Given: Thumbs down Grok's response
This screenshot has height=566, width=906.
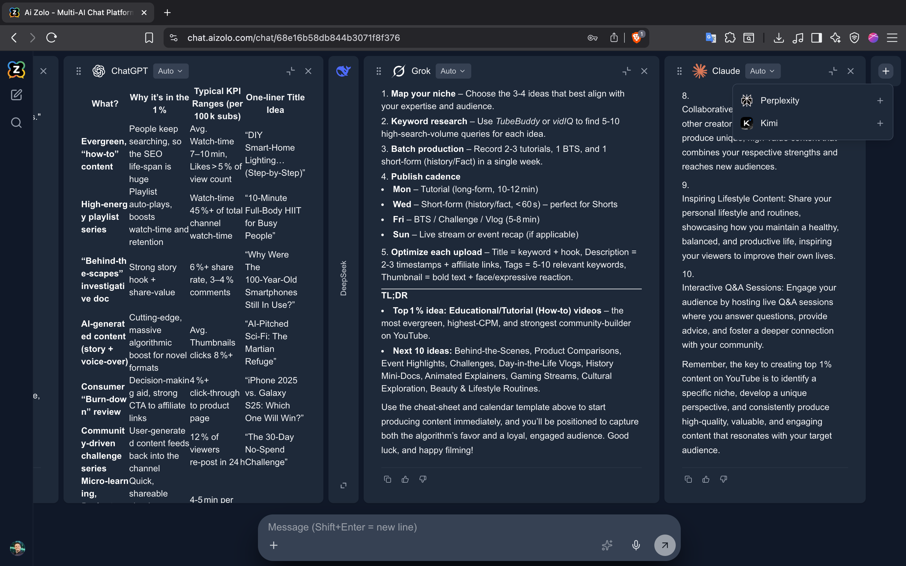Looking at the screenshot, I should 423,479.
